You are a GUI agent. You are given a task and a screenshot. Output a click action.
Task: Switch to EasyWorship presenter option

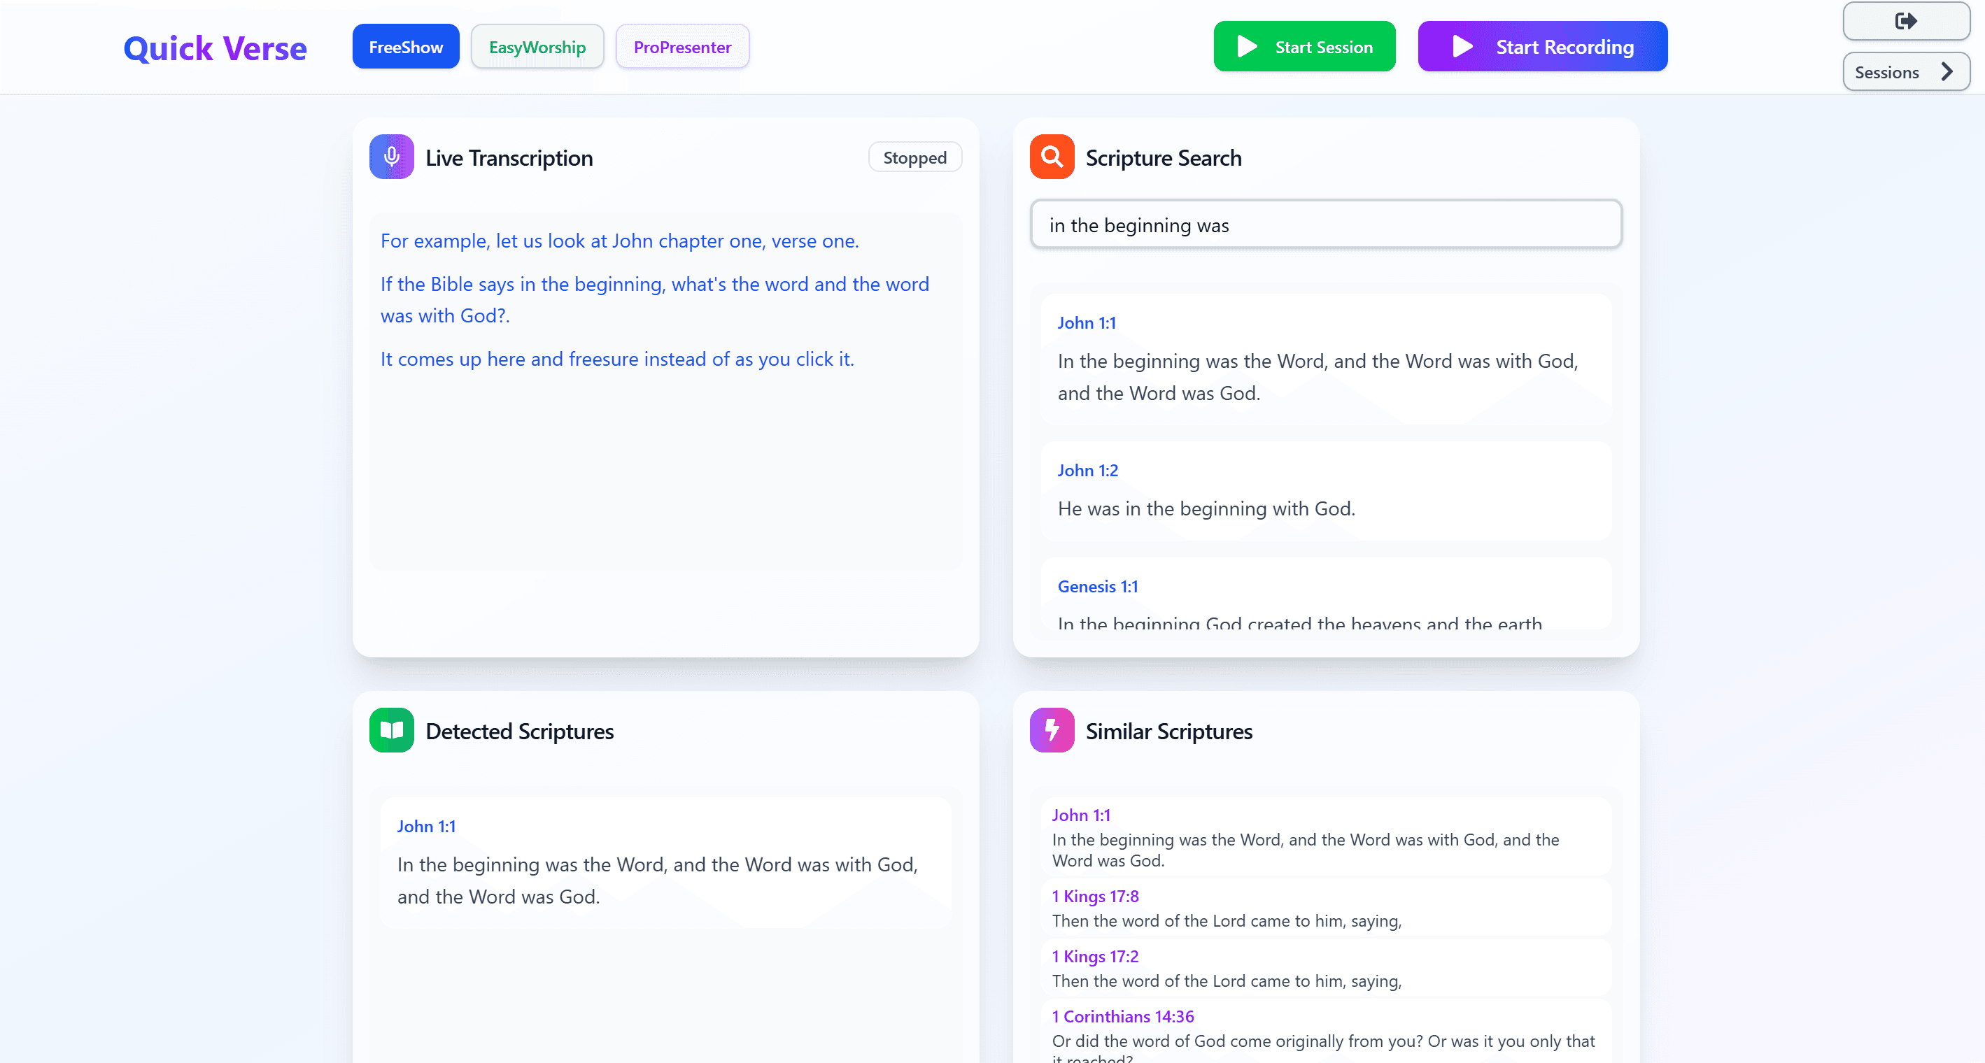click(537, 47)
